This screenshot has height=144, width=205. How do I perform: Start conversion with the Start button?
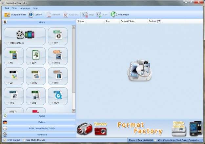(102, 15)
